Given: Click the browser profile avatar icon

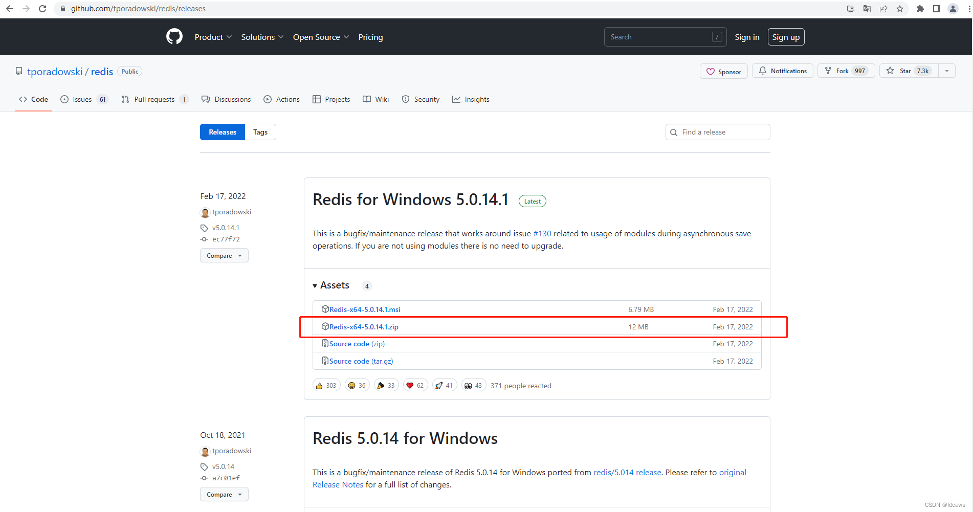Looking at the screenshot, I should pyautogui.click(x=953, y=9).
